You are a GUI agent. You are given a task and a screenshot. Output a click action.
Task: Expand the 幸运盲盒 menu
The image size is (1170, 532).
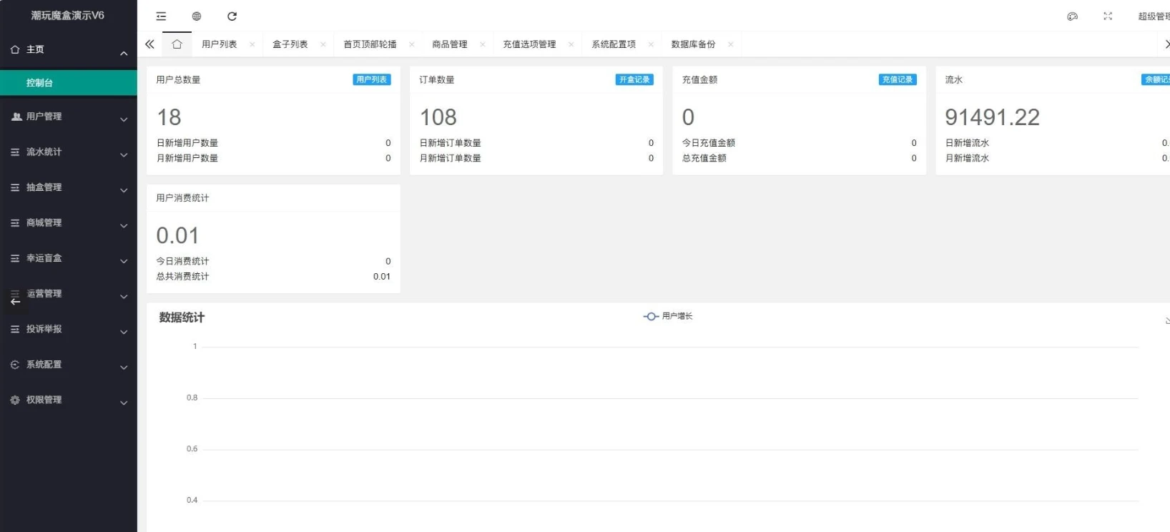coord(124,261)
